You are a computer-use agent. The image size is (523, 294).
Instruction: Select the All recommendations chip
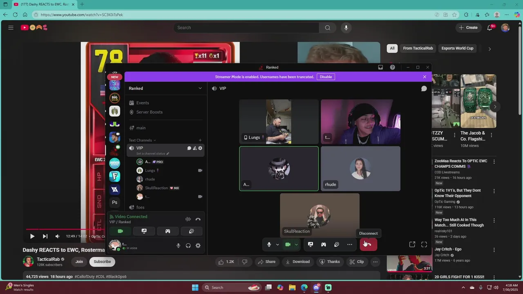point(392,48)
